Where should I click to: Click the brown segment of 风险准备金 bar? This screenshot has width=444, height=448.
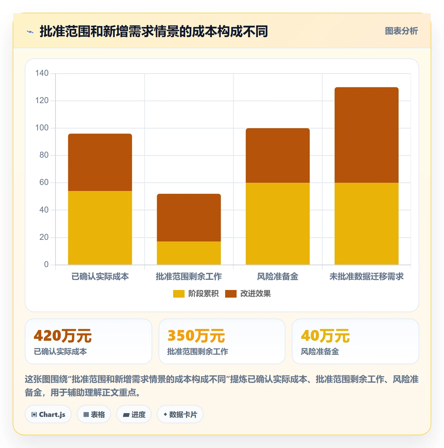click(x=277, y=155)
